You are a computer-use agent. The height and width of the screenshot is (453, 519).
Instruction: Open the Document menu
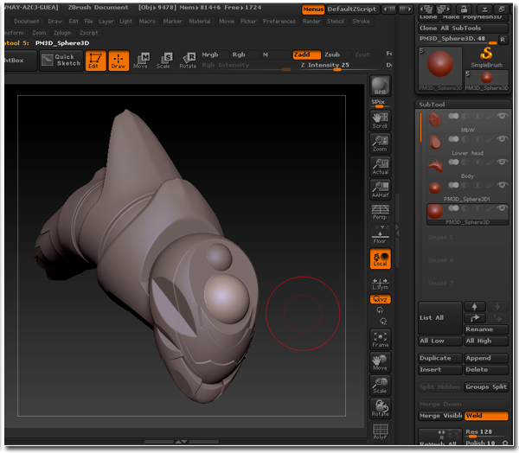pyautogui.click(x=27, y=21)
